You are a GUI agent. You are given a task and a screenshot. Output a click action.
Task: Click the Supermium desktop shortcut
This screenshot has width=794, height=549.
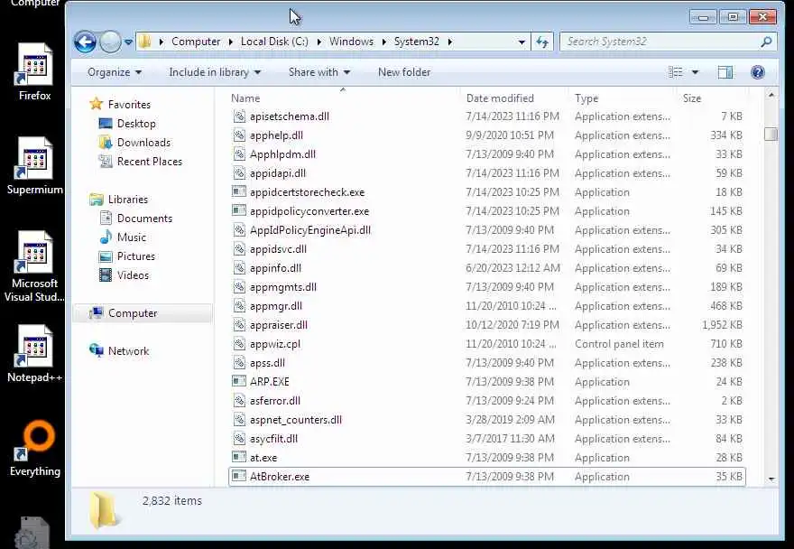[x=34, y=166]
